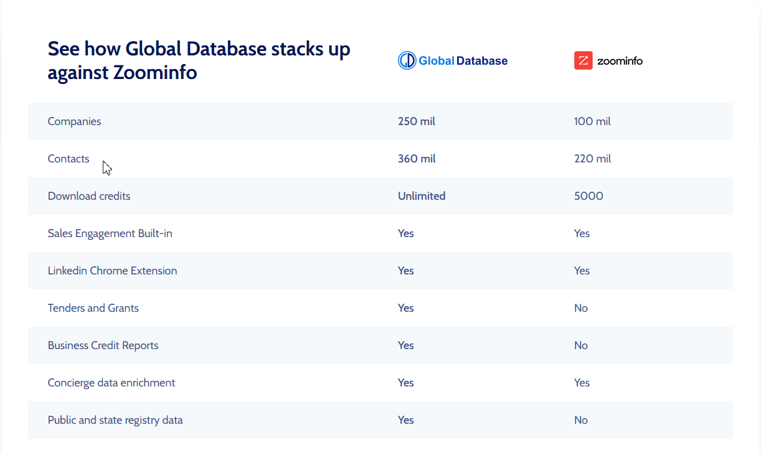Screen dimensions: 761x453
Task: Click the Global Database logo
Action: pos(453,60)
